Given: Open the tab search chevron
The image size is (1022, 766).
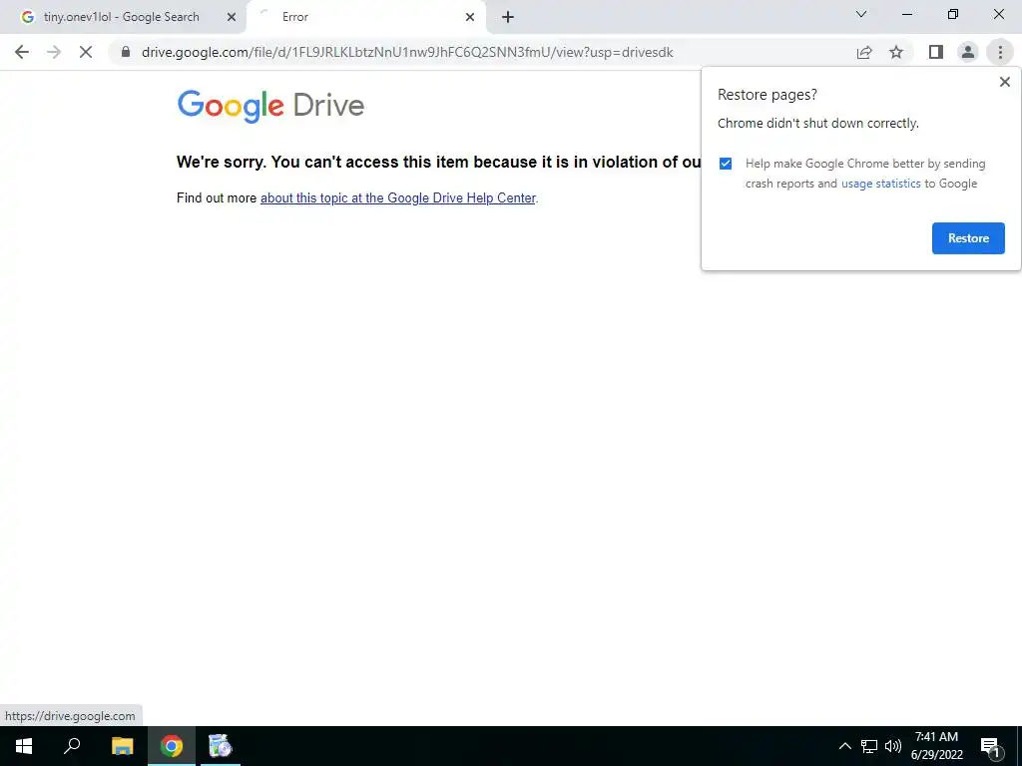Looking at the screenshot, I should click(861, 14).
